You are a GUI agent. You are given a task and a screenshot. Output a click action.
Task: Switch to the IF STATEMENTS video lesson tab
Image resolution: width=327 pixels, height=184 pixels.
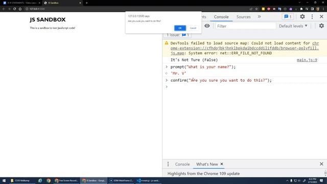coord(21,3)
